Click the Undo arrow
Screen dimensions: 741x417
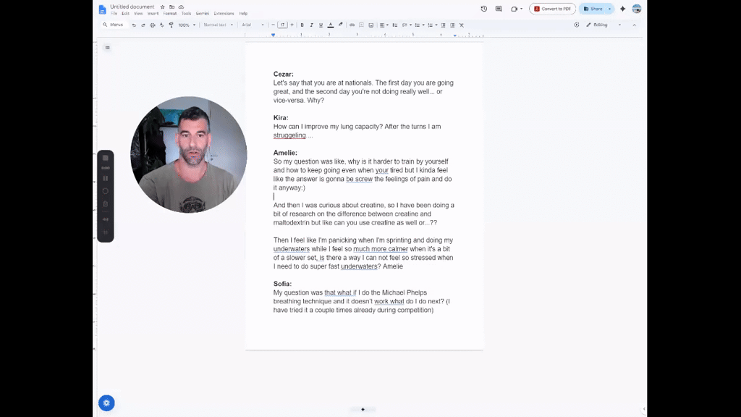pos(134,25)
